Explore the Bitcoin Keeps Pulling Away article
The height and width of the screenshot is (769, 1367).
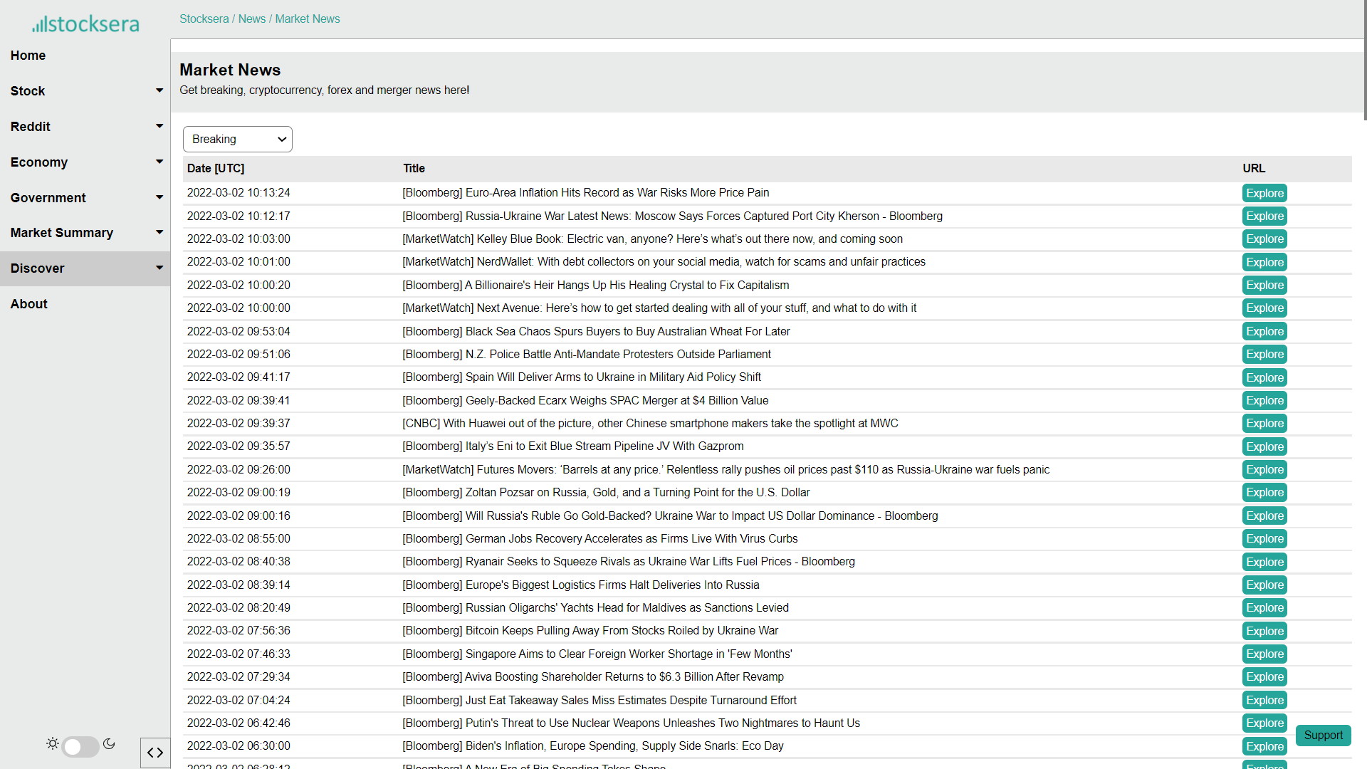[x=1264, y=631]
